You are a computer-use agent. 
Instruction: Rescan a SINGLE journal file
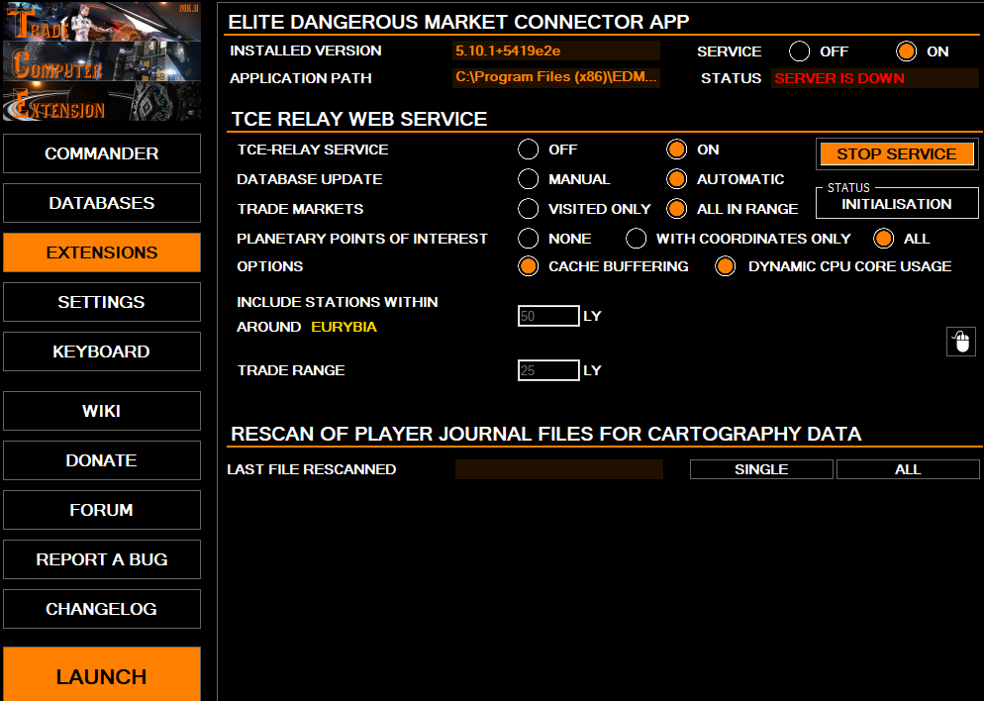[x=761, y=469]
